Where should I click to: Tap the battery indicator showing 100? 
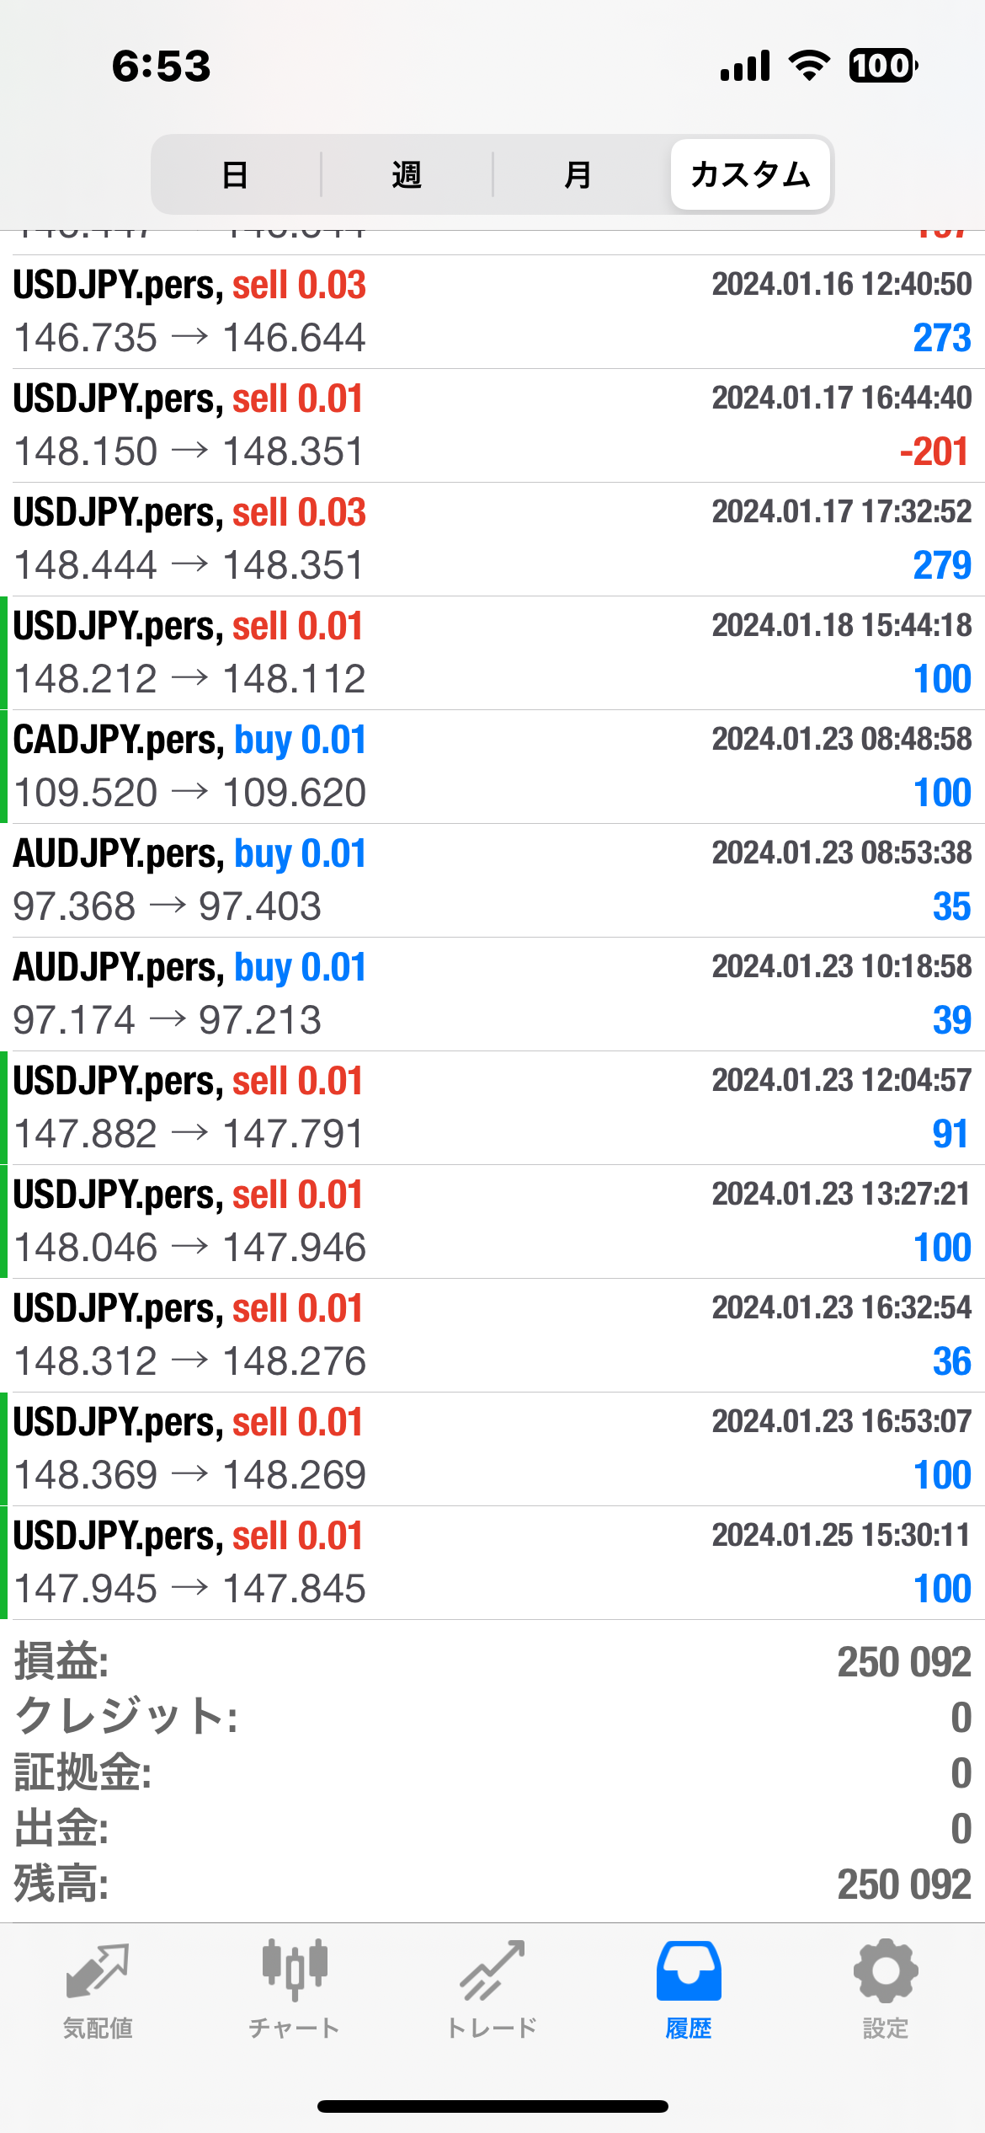pyautogui.click(x=882, y=66)
